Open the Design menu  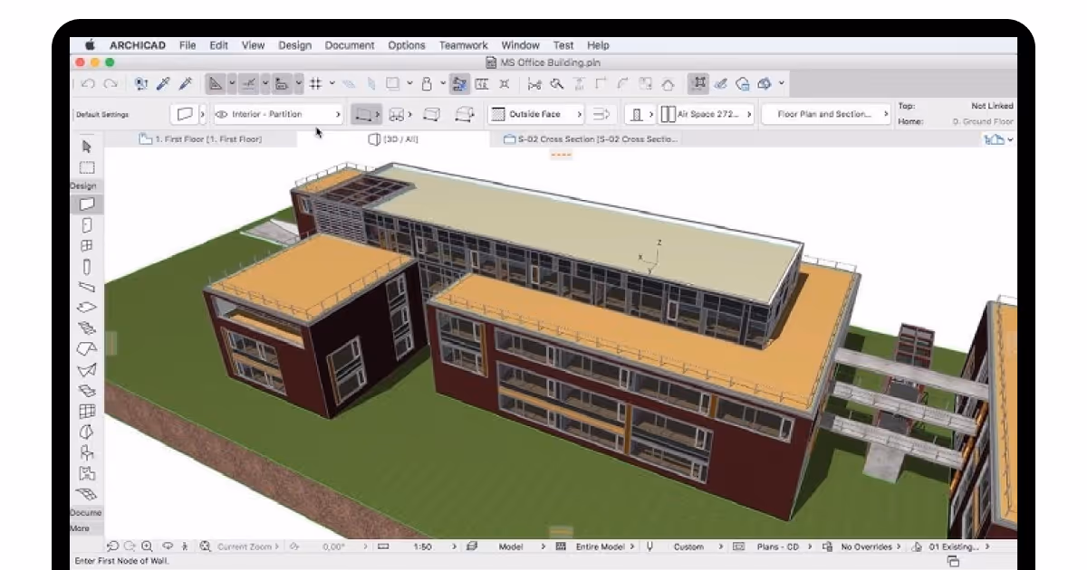point(294,45)
